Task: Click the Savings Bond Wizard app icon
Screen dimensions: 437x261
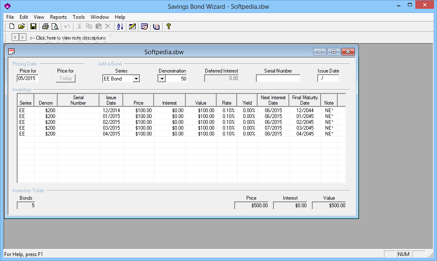Action: (x=7, y=6)
